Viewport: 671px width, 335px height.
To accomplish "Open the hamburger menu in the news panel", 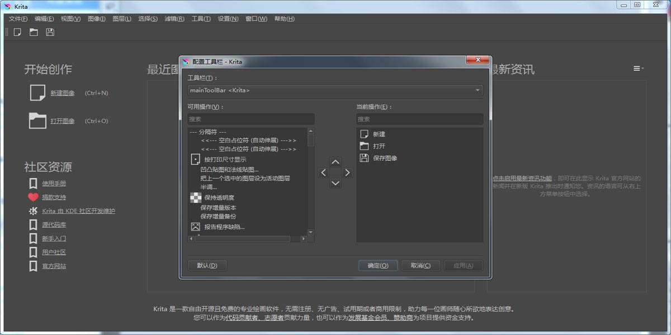I will 637,68.
